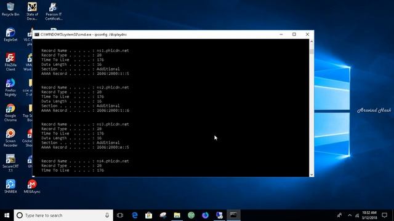Screen dimensions: 394x221
Task: Close the cmd.exe window
Action: [307, 34]
